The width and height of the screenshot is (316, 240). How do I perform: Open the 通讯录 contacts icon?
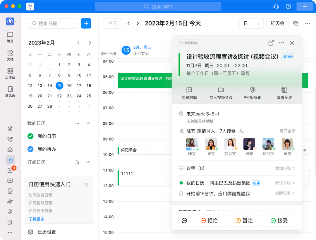click(10, 90)
